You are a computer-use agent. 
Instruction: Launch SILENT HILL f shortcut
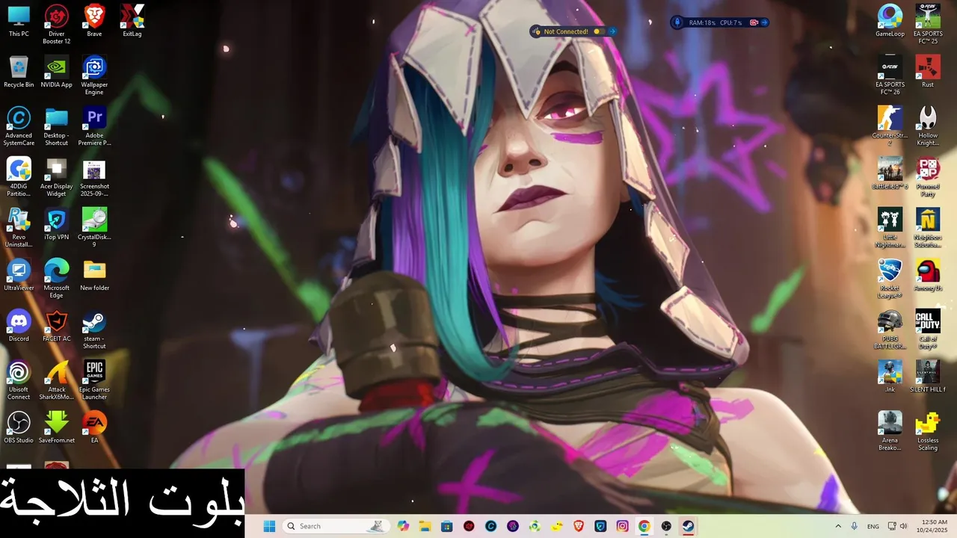point(928,377)
